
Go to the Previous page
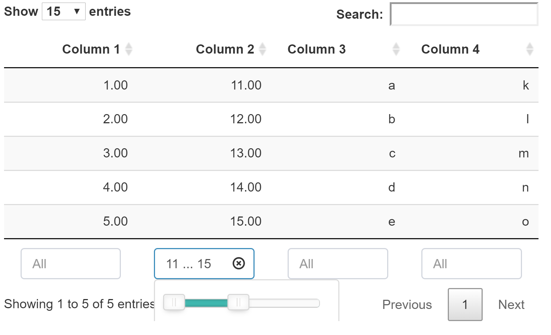point(407,305)
